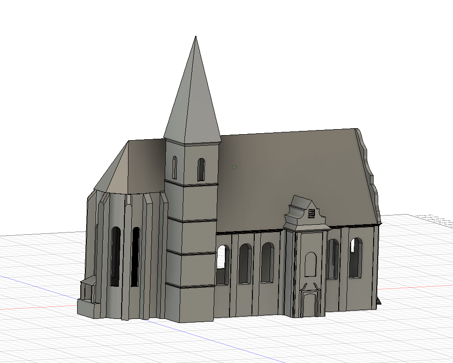Click the left tall window on the apse

[x=116, y=256]
